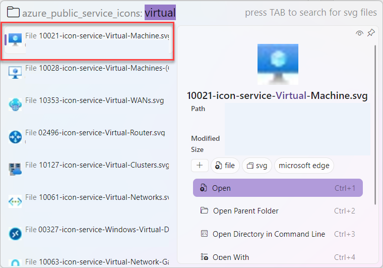Click the actions panel vertical scrollbar
The image size is (383, 268).
pos(375,125)
